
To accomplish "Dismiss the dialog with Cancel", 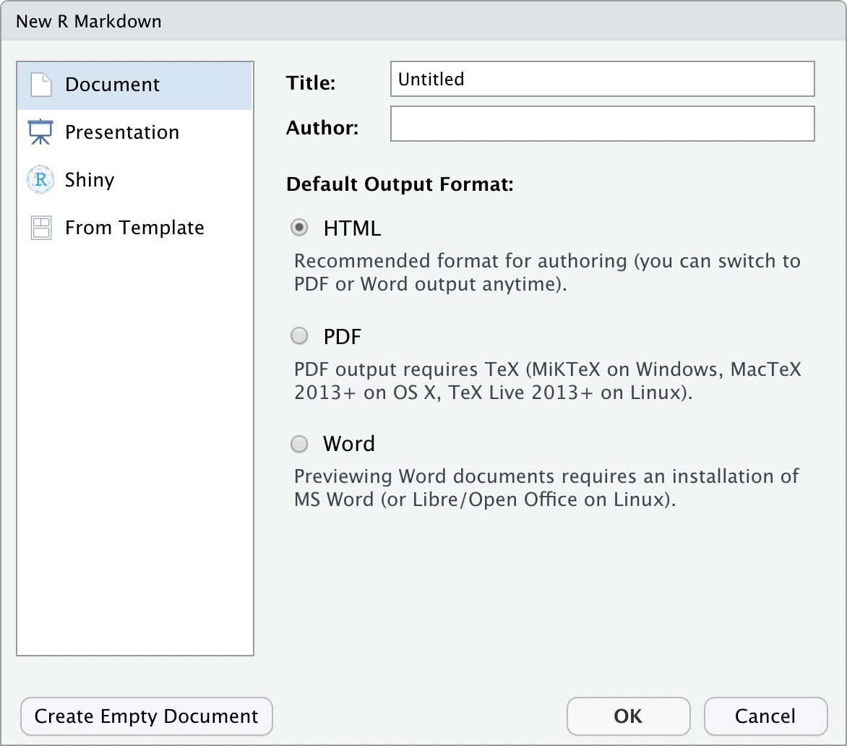I will (765, 716).
